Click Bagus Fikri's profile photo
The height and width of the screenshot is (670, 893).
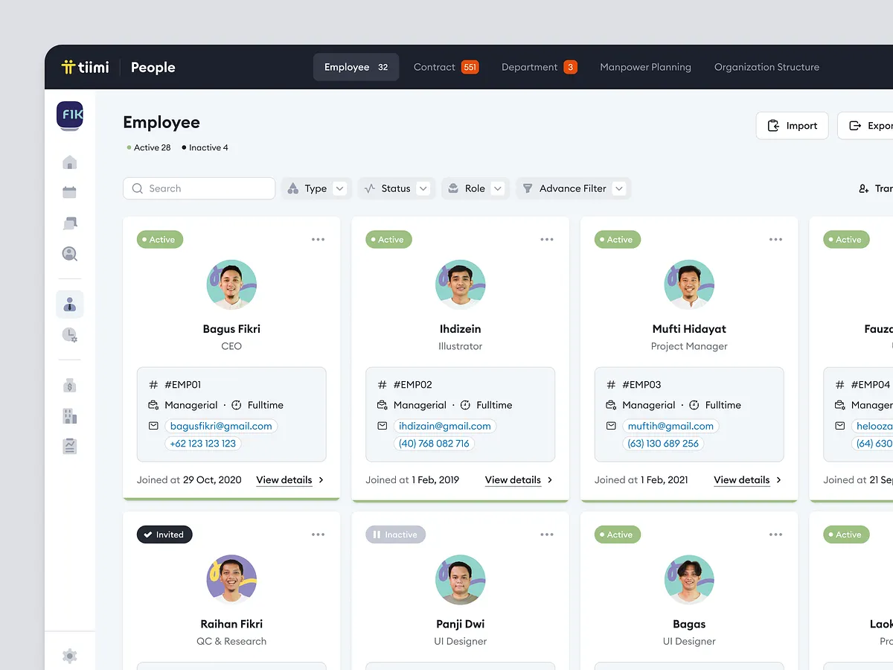tap(231, 284)
